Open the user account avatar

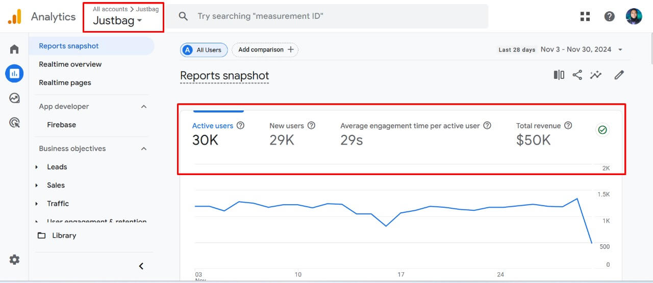[634, 16]
